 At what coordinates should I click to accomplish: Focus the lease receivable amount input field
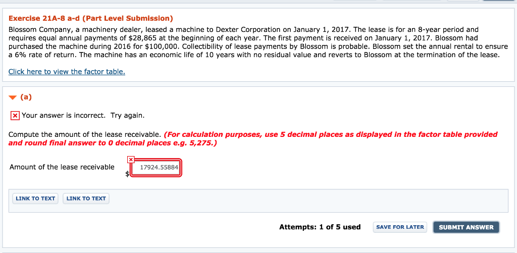point(156,169)
